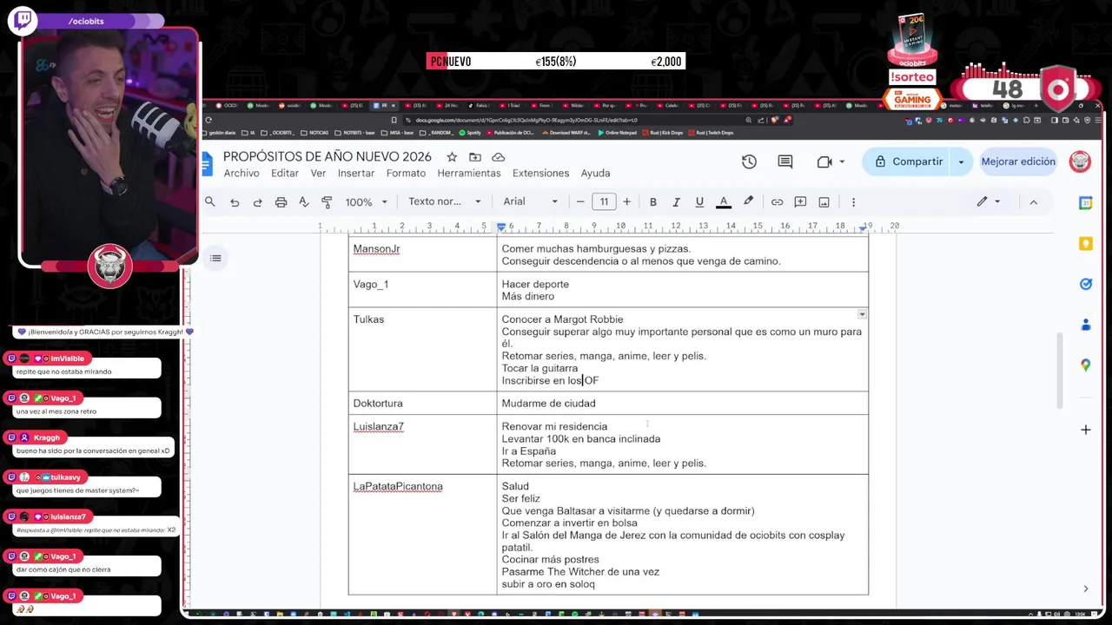The width and height of the screenshot is (1112, 625).
Task: Add side panel add-ons with plus
Action: coord(1085,430)
